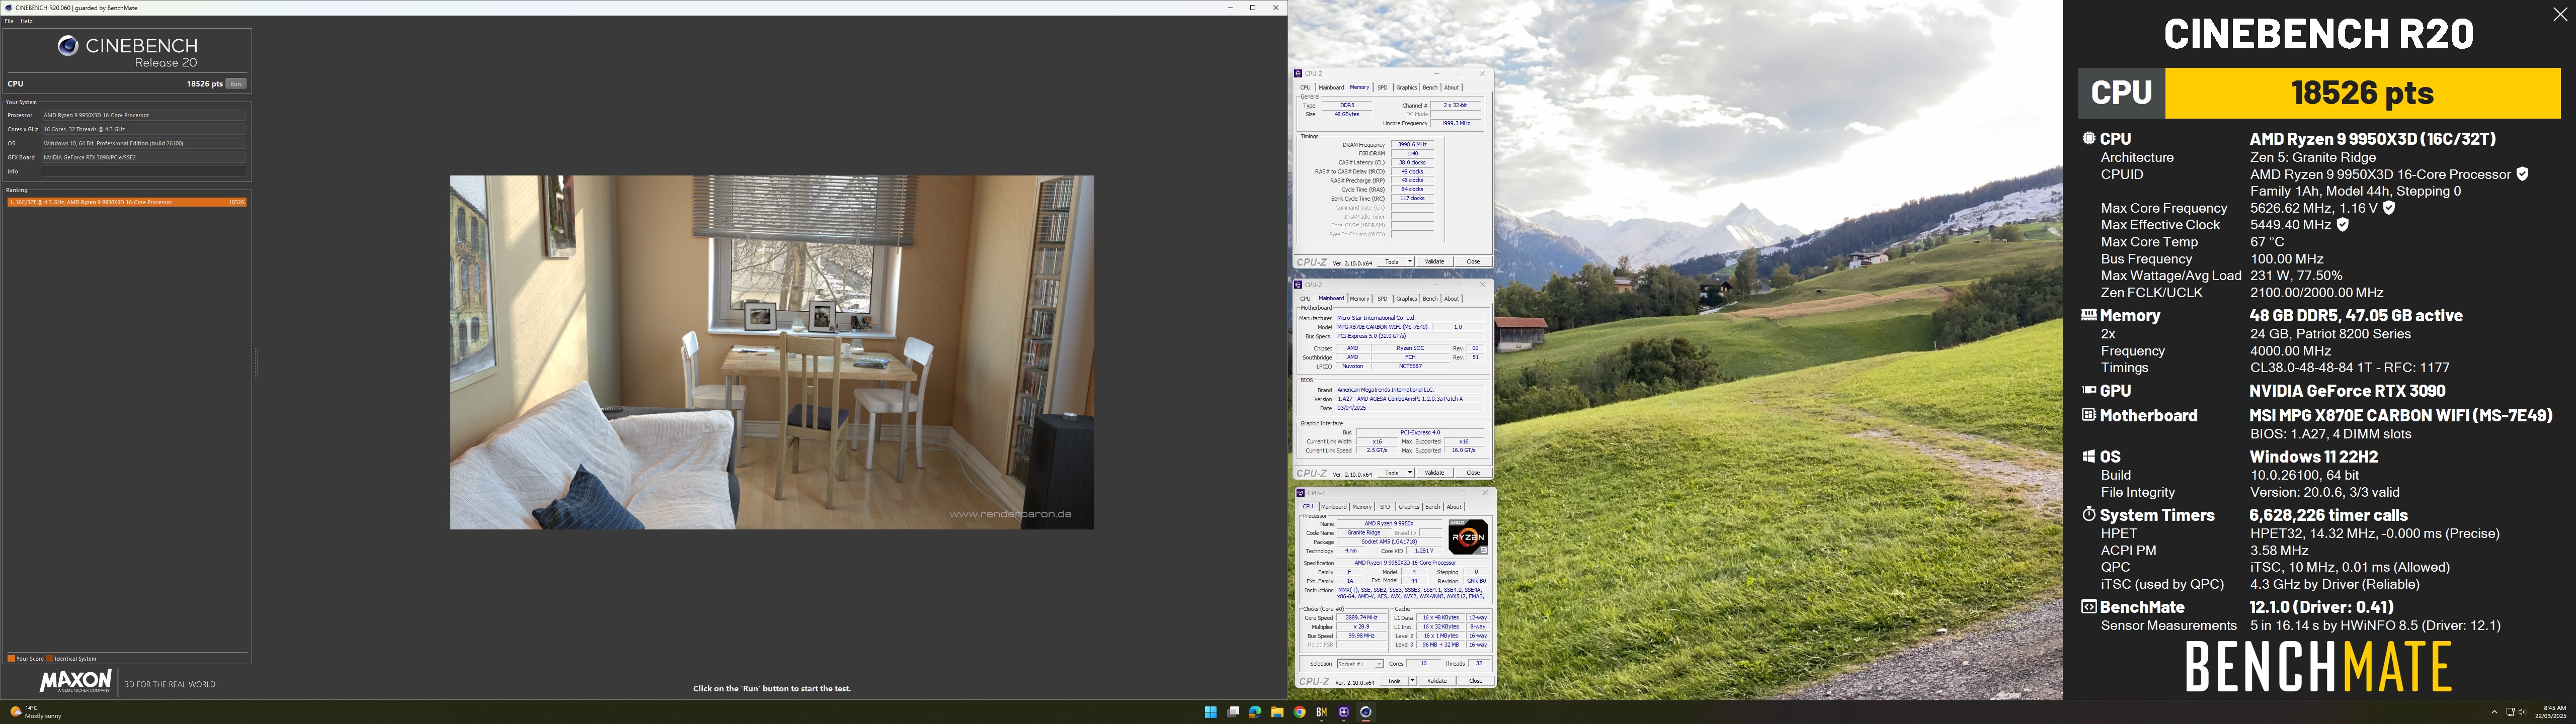Open Graphics tab in bottom CPU-Z window

coord(1409,507)
